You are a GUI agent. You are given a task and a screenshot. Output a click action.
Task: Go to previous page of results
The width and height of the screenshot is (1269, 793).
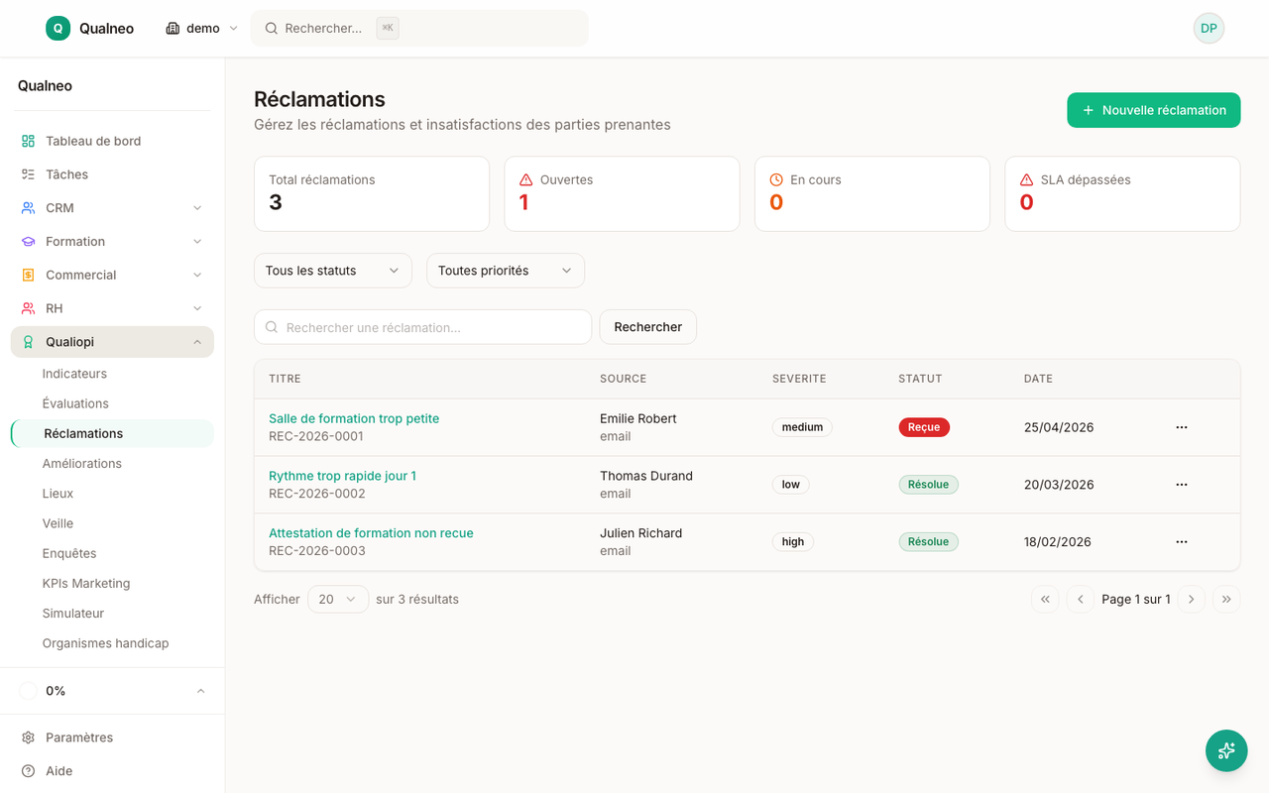point(1080,599)
